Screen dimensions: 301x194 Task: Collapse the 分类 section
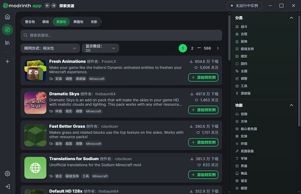[291, 18]
